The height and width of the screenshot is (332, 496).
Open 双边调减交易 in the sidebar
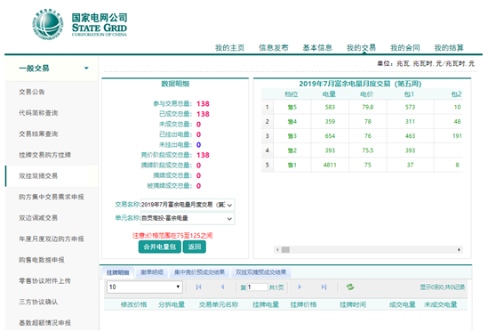(x=38, y=218)
